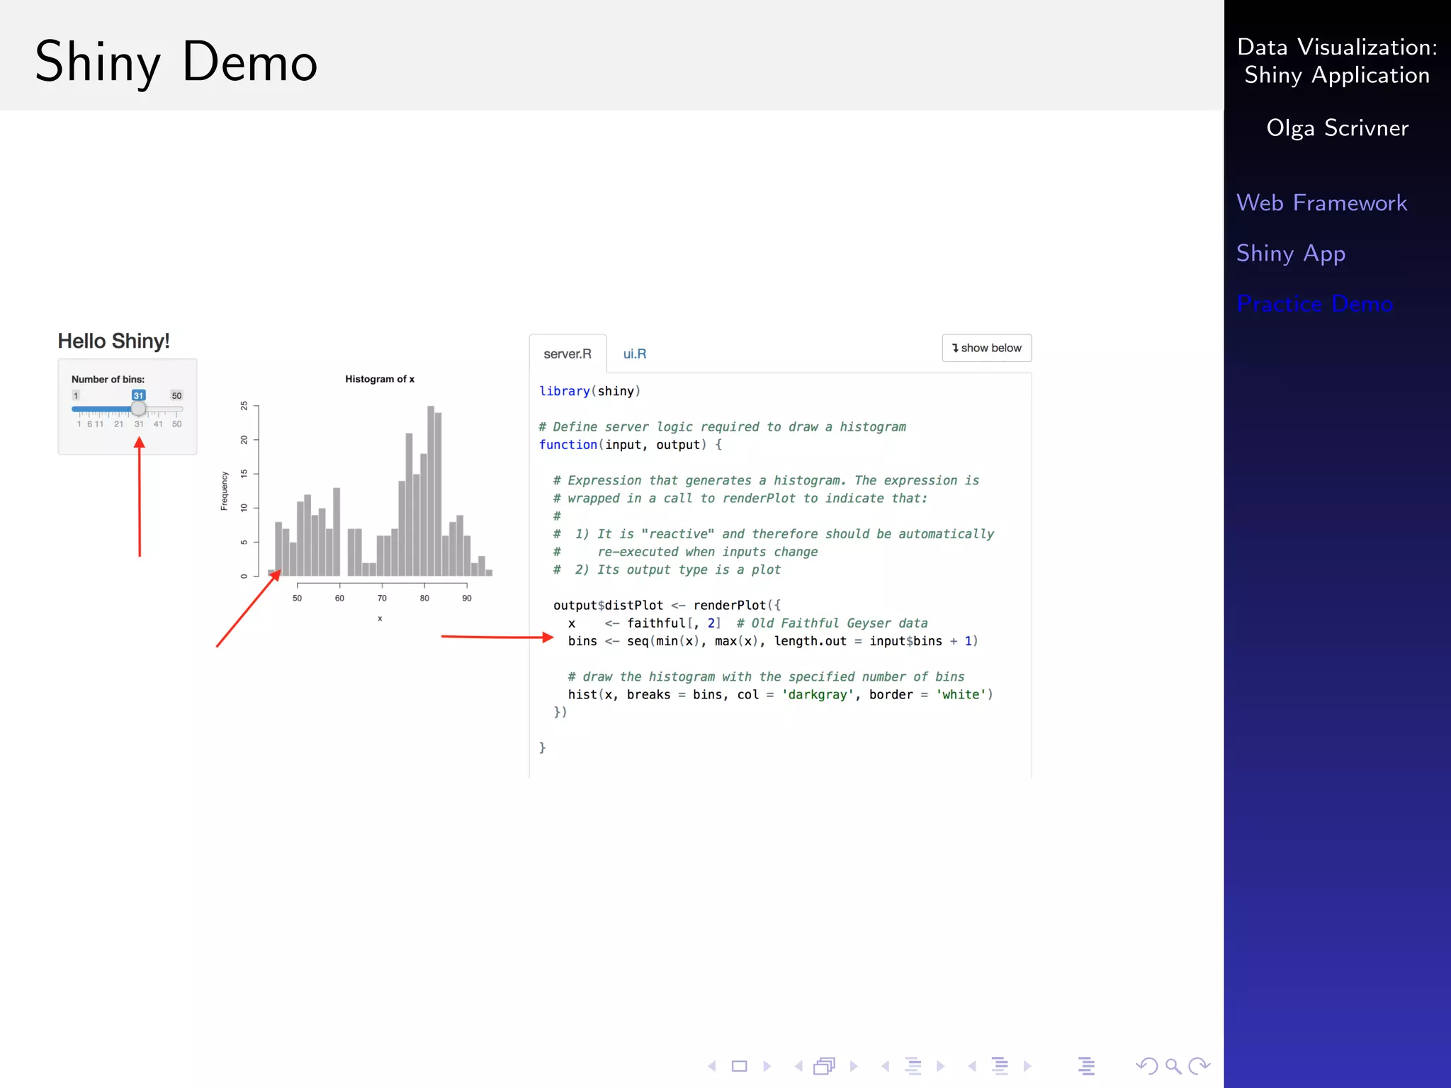Click the section navigation lines icon
The image size is (1451, 1088).
tap(1000, 1066)
